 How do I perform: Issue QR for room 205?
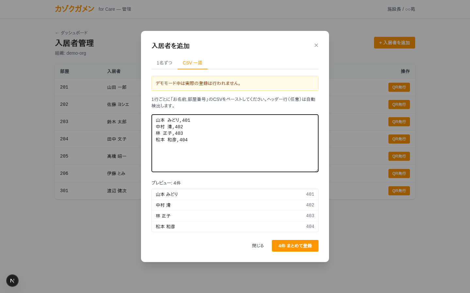coord(399,156)
